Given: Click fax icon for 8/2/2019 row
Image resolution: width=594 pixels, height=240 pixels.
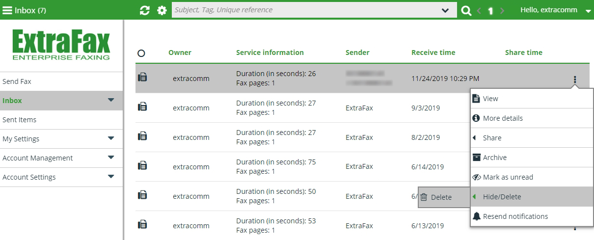Looking at the screenshot, I should tap(142, 136).
